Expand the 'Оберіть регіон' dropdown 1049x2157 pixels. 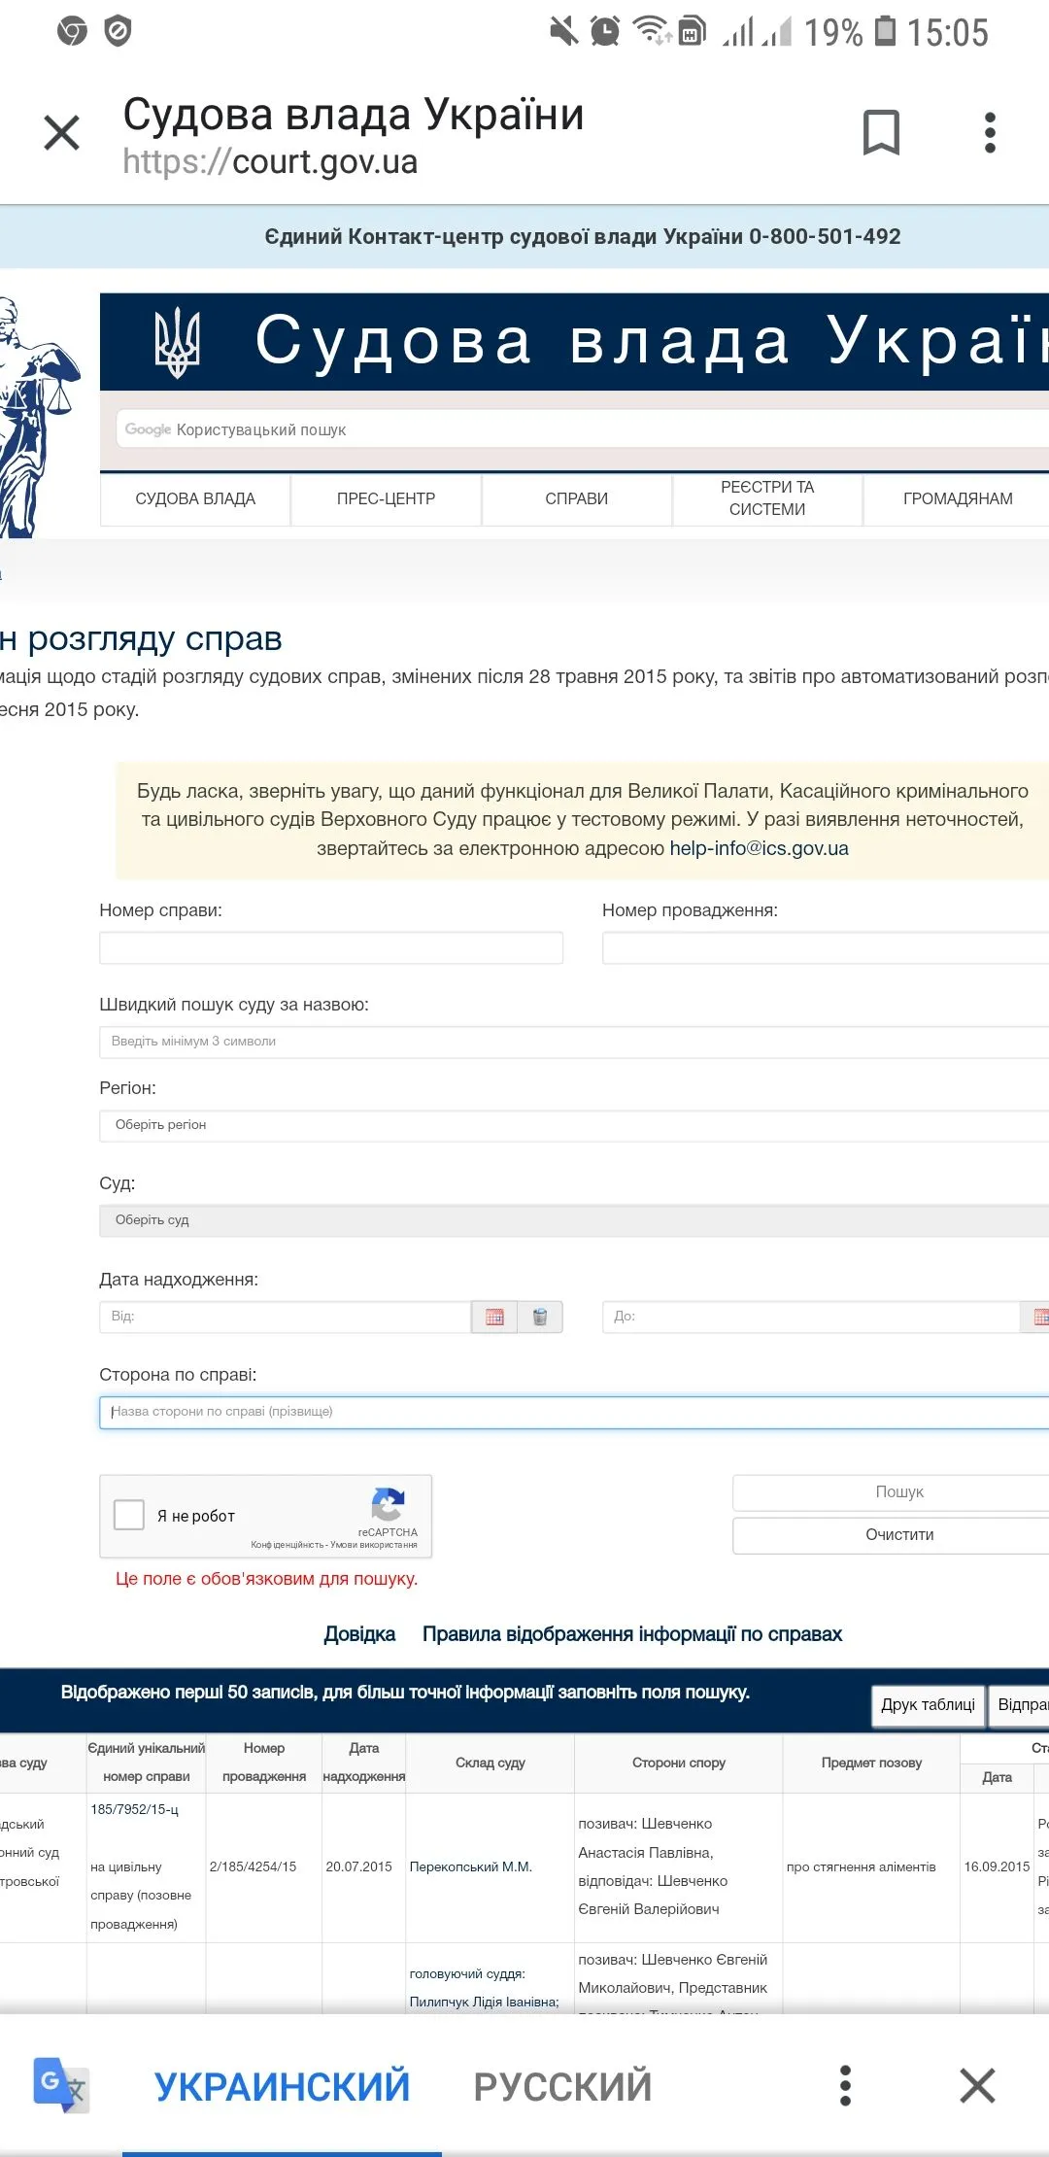point(573,1125)
